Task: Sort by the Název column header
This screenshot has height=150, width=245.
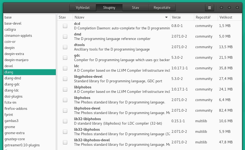Action: 121,17
